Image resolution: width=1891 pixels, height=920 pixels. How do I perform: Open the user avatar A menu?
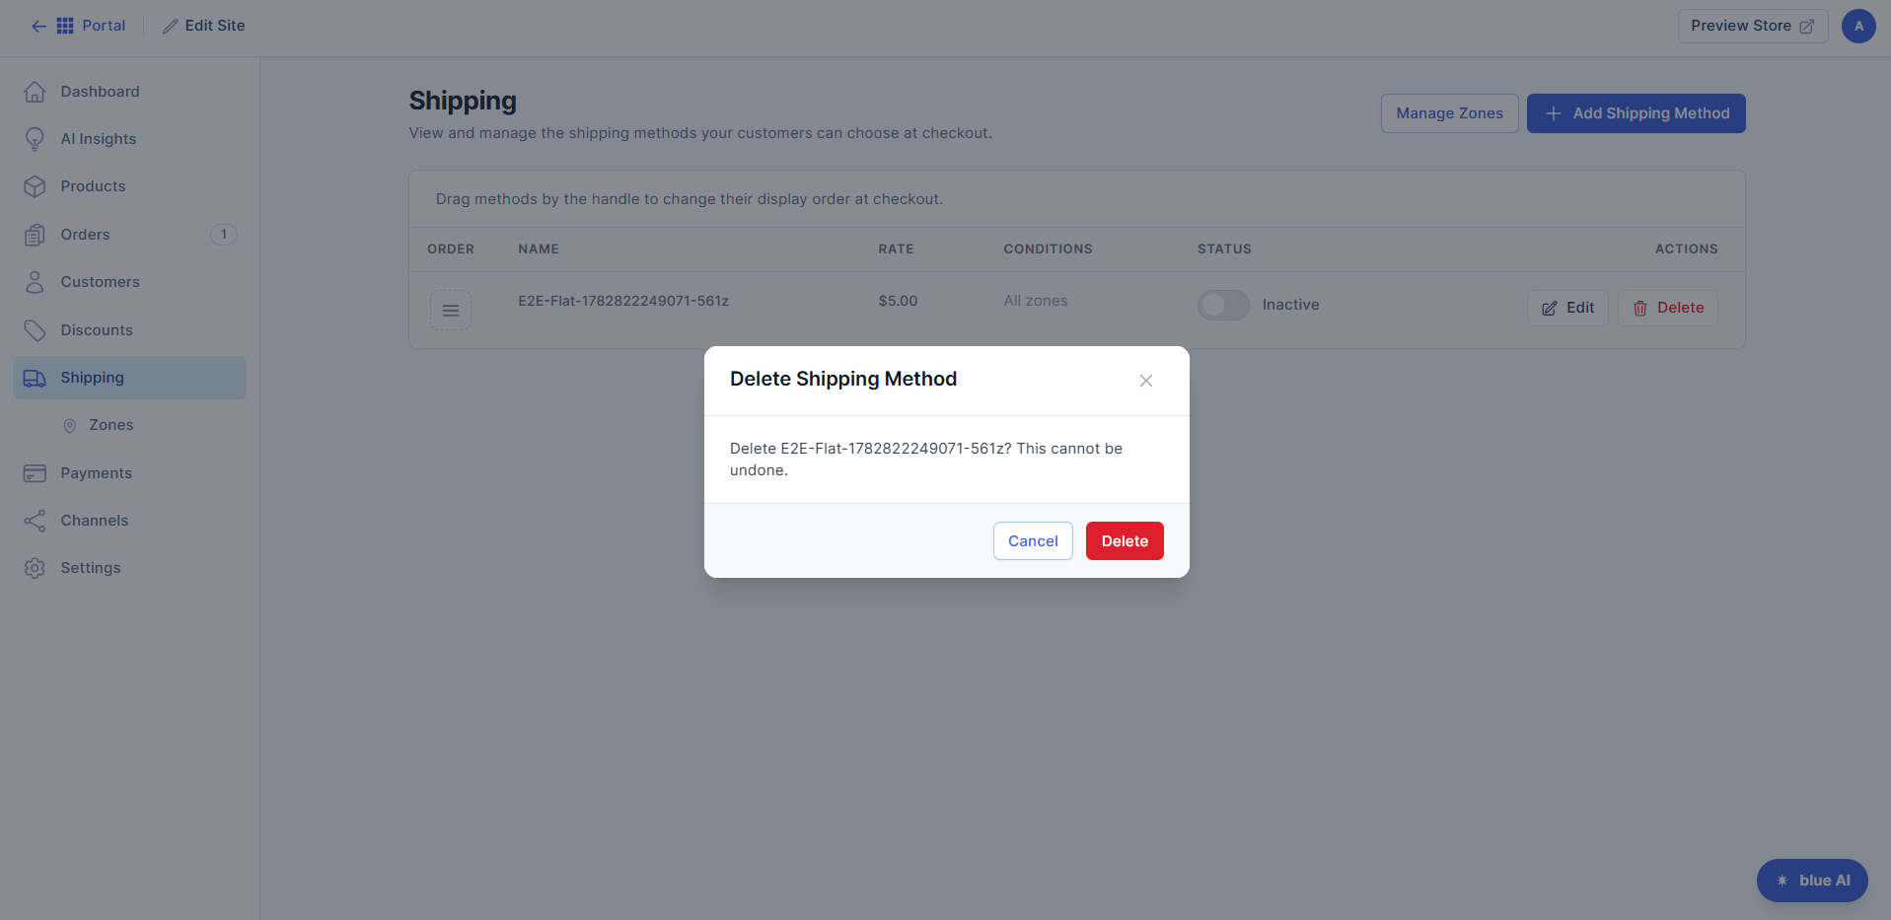tap(1858, 26)
